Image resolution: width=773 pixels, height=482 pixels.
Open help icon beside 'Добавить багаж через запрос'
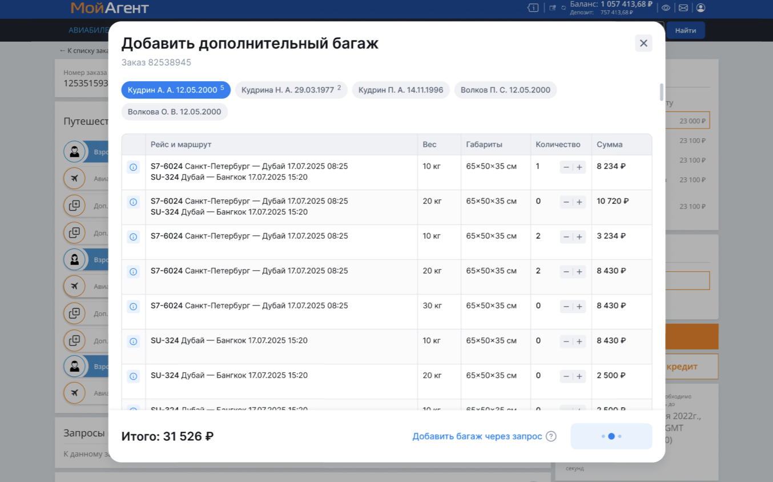click(x=551, y=436)
